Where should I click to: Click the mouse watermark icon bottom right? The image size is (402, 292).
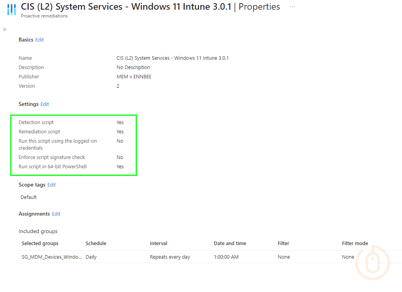click(x=372, y=263)
